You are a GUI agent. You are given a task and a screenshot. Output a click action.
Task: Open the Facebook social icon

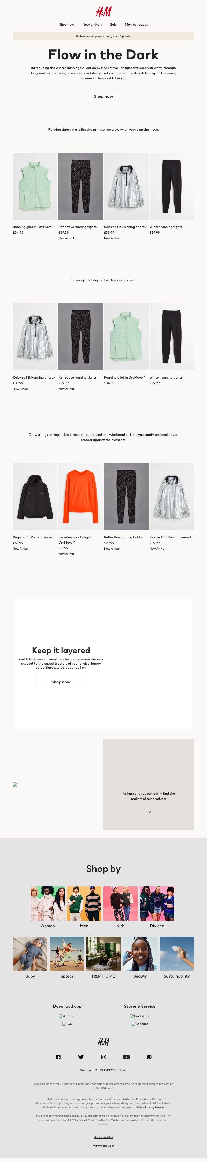tap(58, 1057)
